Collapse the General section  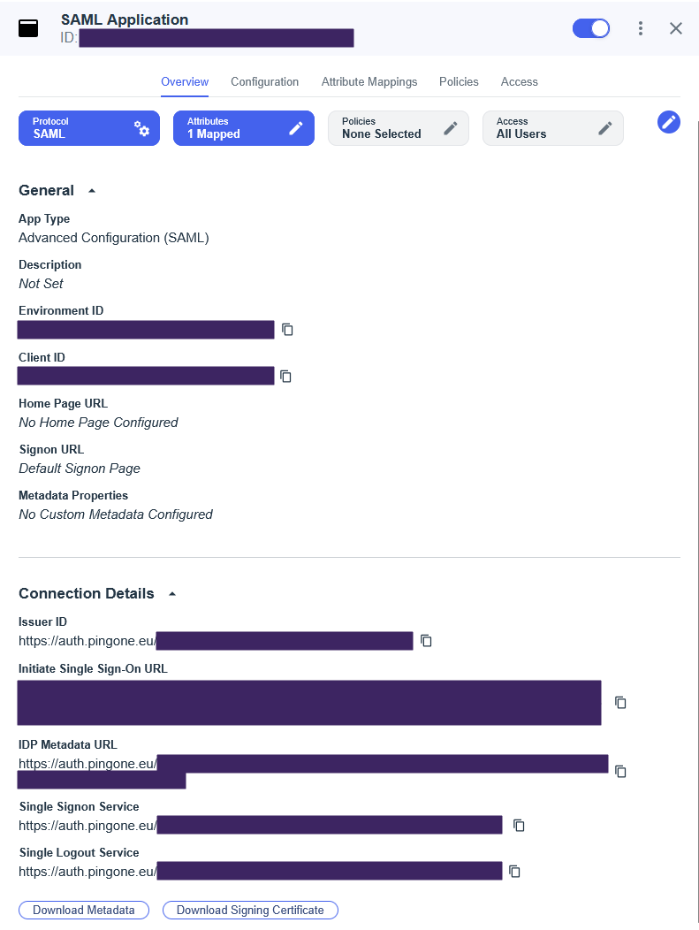coord(92,190)
